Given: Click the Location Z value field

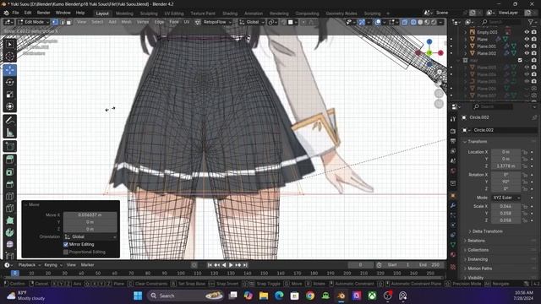Looking at the screenshot, I should (505, 166).
